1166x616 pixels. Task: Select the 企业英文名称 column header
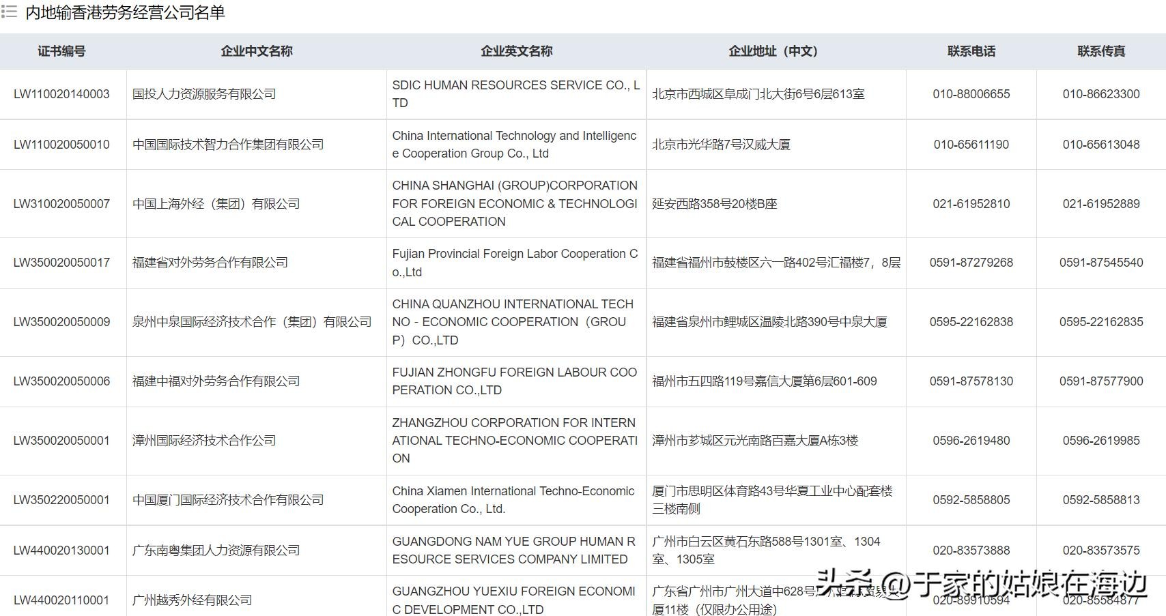pyautogui.click(x=516, y=51)
